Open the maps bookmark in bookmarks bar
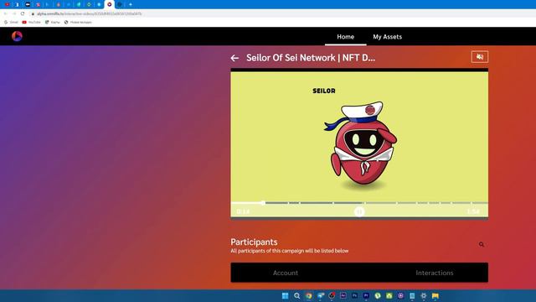This screenshot has width=536, height=302. [x=52, y=23]
